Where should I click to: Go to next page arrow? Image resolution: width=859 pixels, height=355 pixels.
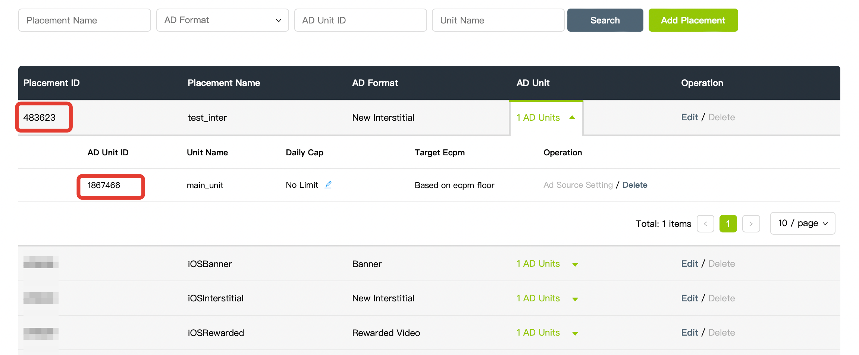point(750,224)
